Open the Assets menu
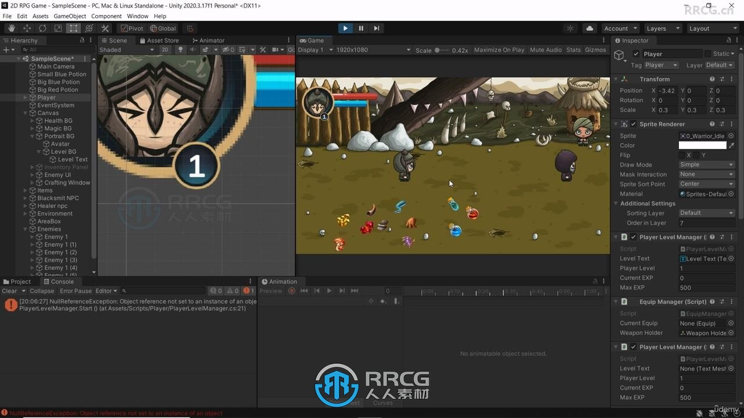 point(40,16)
